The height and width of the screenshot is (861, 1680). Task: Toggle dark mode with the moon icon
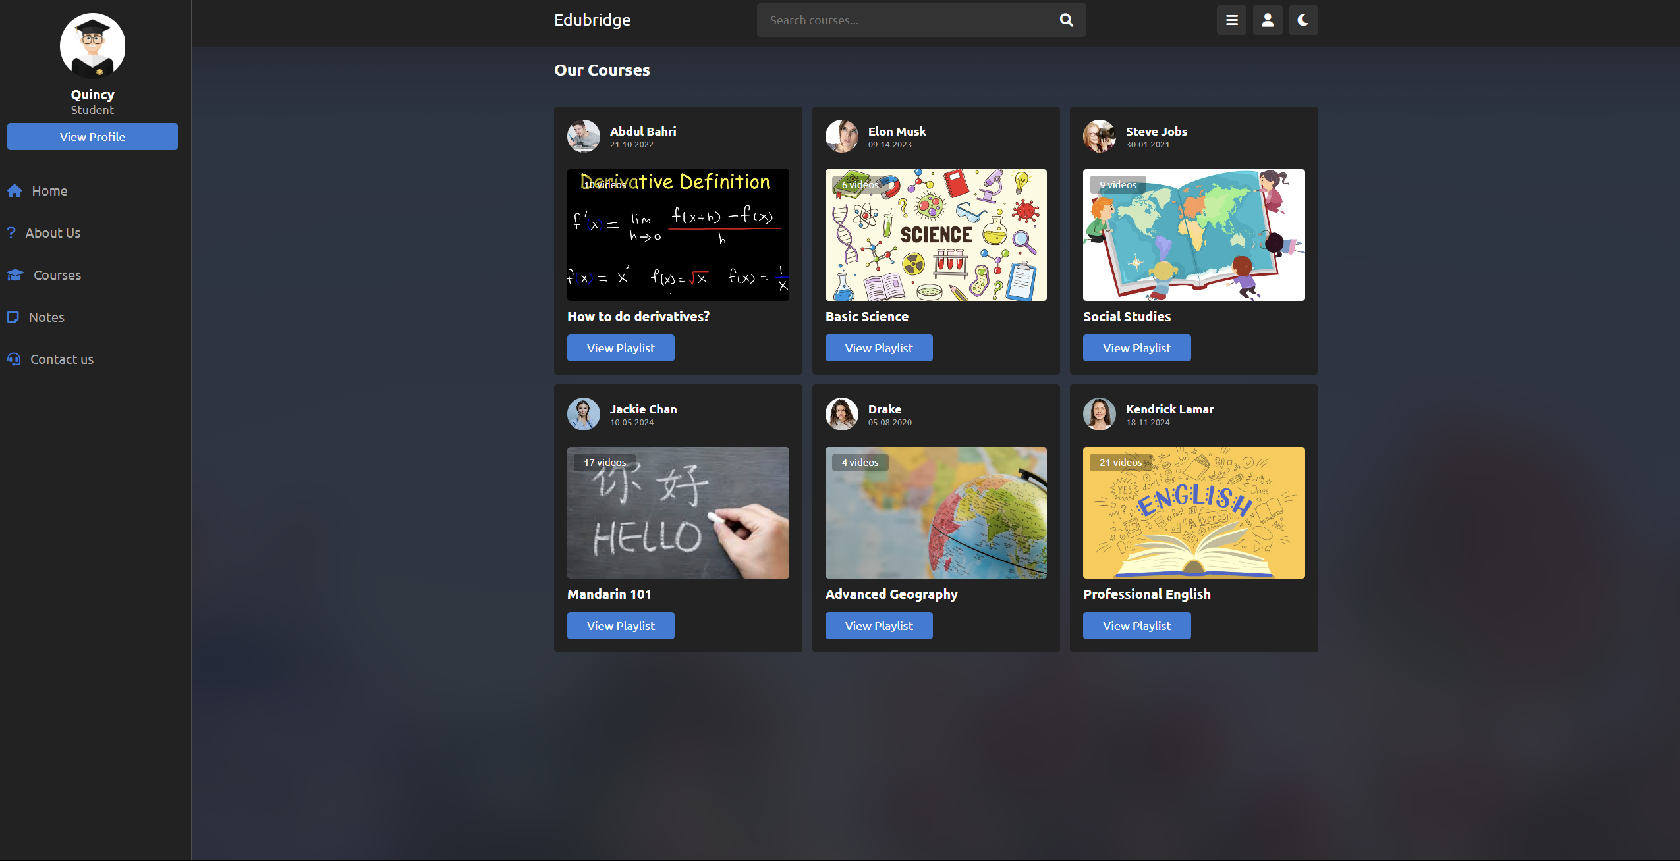click(1303, 20)
